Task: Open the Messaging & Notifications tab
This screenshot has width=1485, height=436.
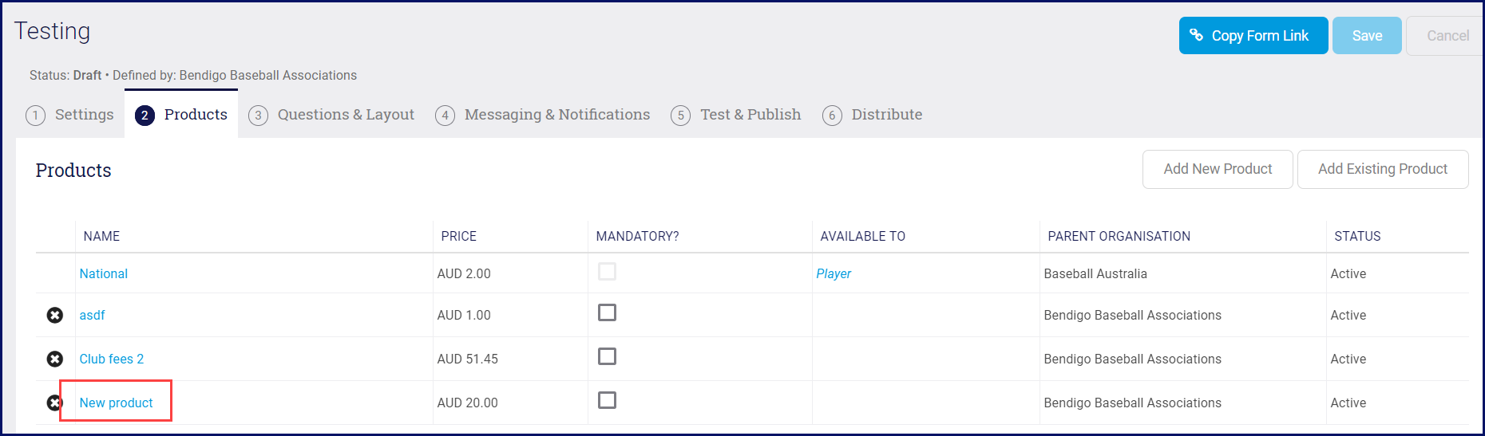Action: click(x=556, y=115)
